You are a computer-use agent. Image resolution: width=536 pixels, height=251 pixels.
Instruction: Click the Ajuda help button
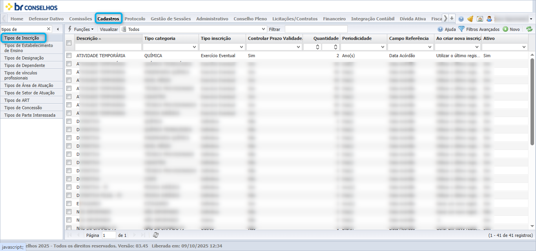[447, 29]
